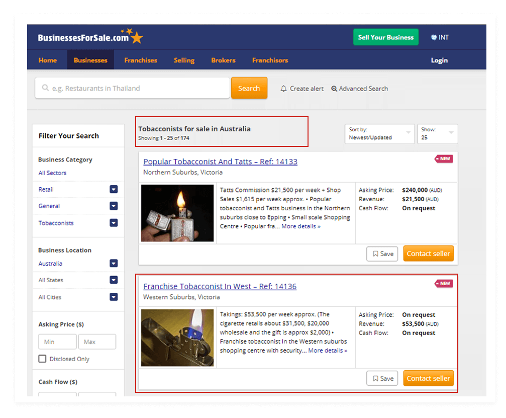Open the lighter thumbnail of the Franchise listing

[177, 338]
